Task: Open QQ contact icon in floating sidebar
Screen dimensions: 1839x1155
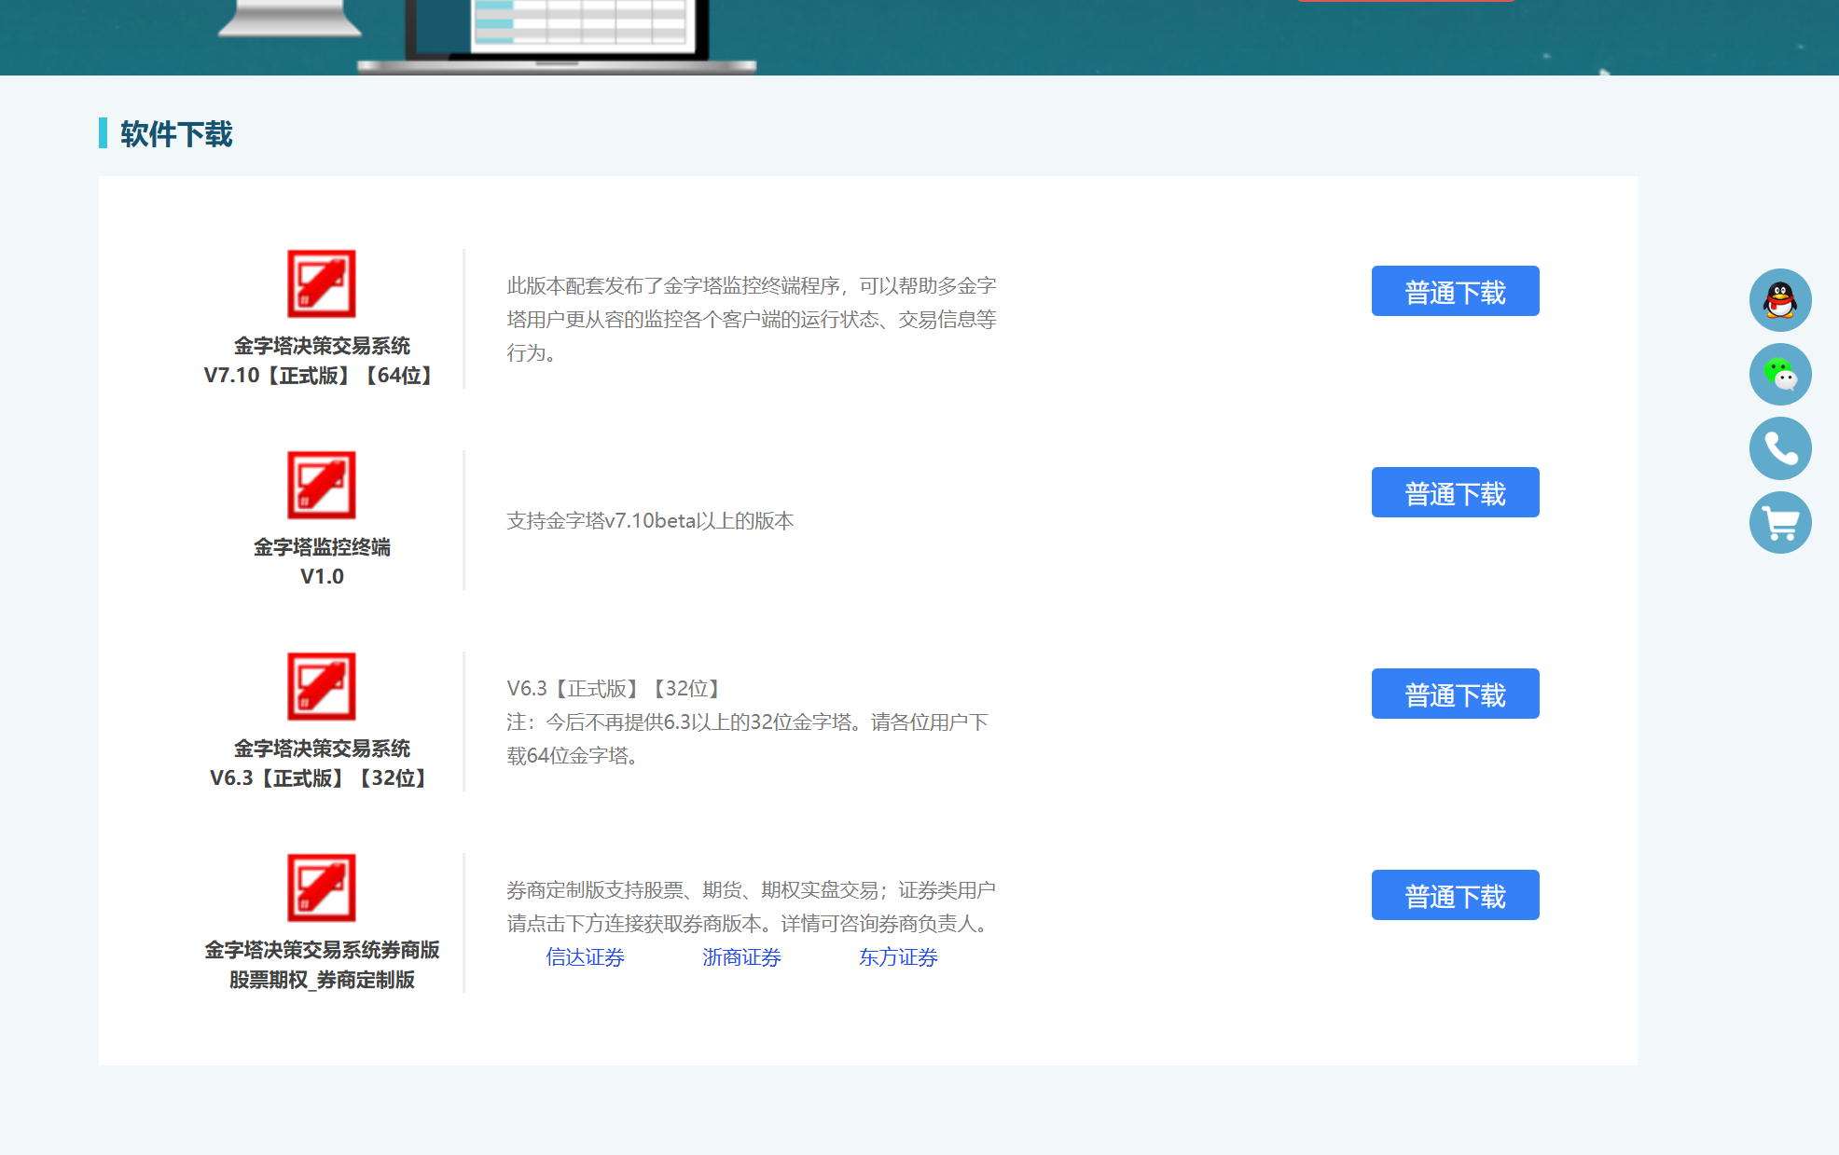Action: point(1780,300)
